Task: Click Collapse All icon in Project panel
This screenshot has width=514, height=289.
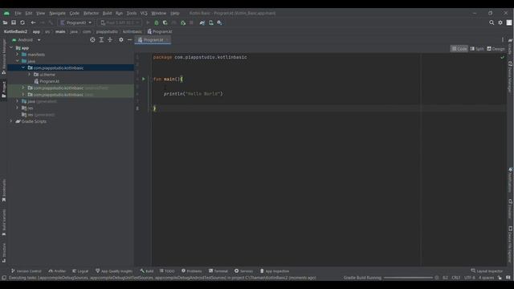Action: [110, 40]
